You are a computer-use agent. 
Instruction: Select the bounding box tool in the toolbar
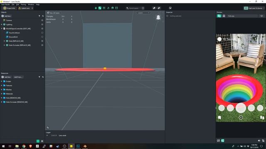point(116,8)
